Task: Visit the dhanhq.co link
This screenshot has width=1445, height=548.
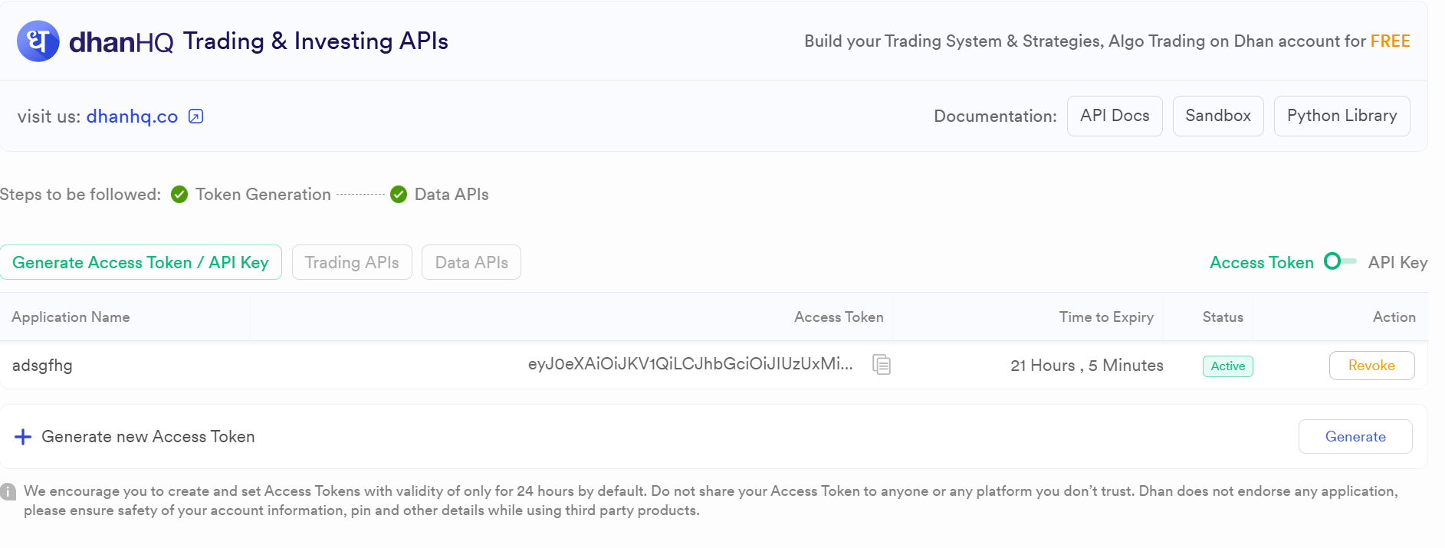Action: [132, 116]
